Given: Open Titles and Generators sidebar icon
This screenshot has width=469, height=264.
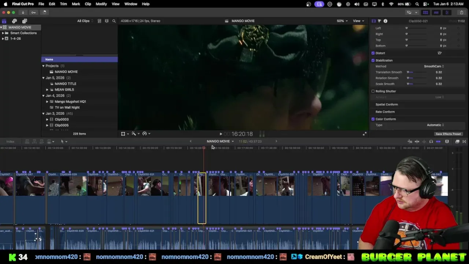Looking at the screenshot, I should [x=25, y=21].
